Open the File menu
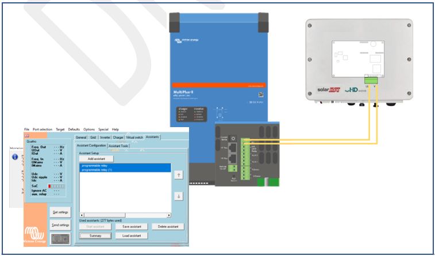Viewport: 435px width, 256px height. pyautogui.click(x=26, y=129)
